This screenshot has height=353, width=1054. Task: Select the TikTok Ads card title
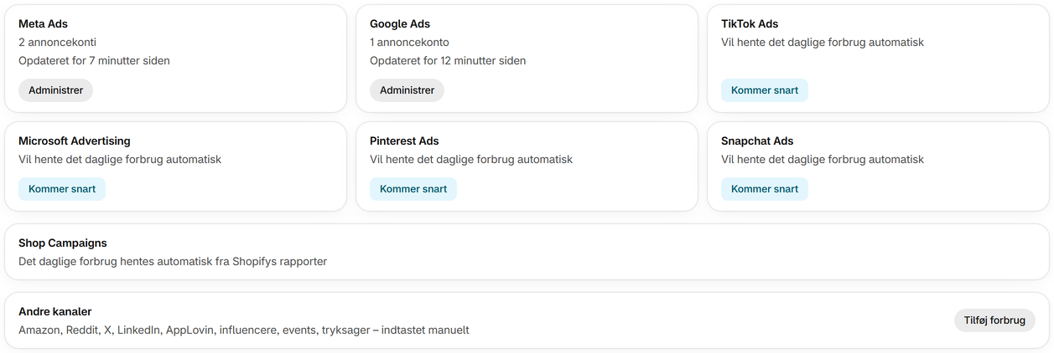point(750,24)
